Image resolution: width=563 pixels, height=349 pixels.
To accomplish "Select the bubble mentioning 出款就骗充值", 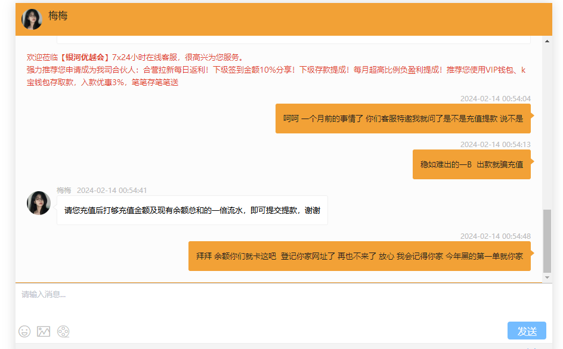I will (x=471, y=164).
